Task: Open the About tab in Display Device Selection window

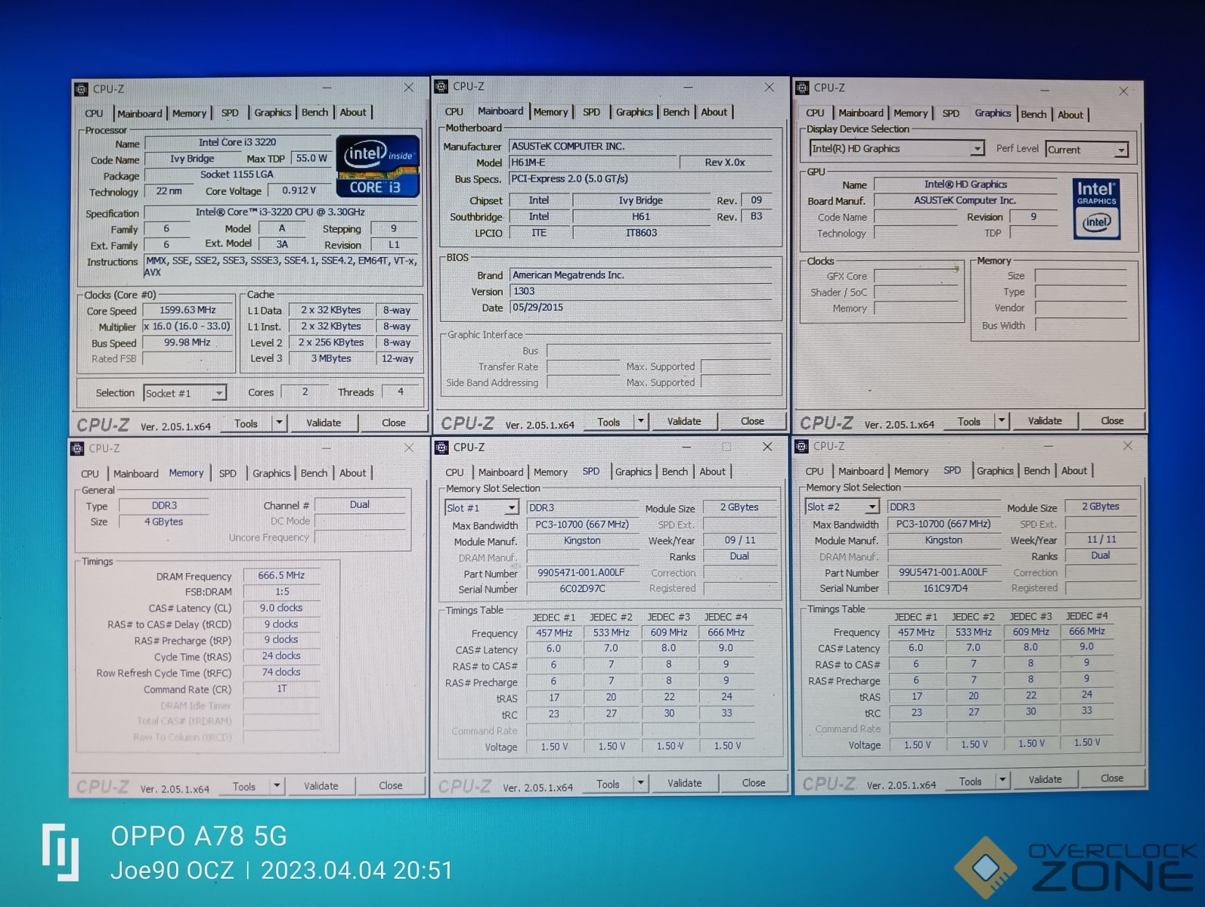Action: click(1070, 115)
